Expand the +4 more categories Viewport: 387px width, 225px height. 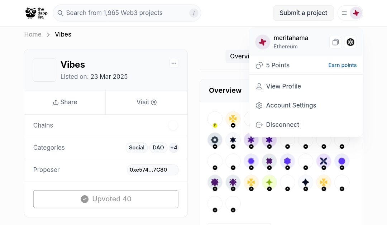point(174,148)
